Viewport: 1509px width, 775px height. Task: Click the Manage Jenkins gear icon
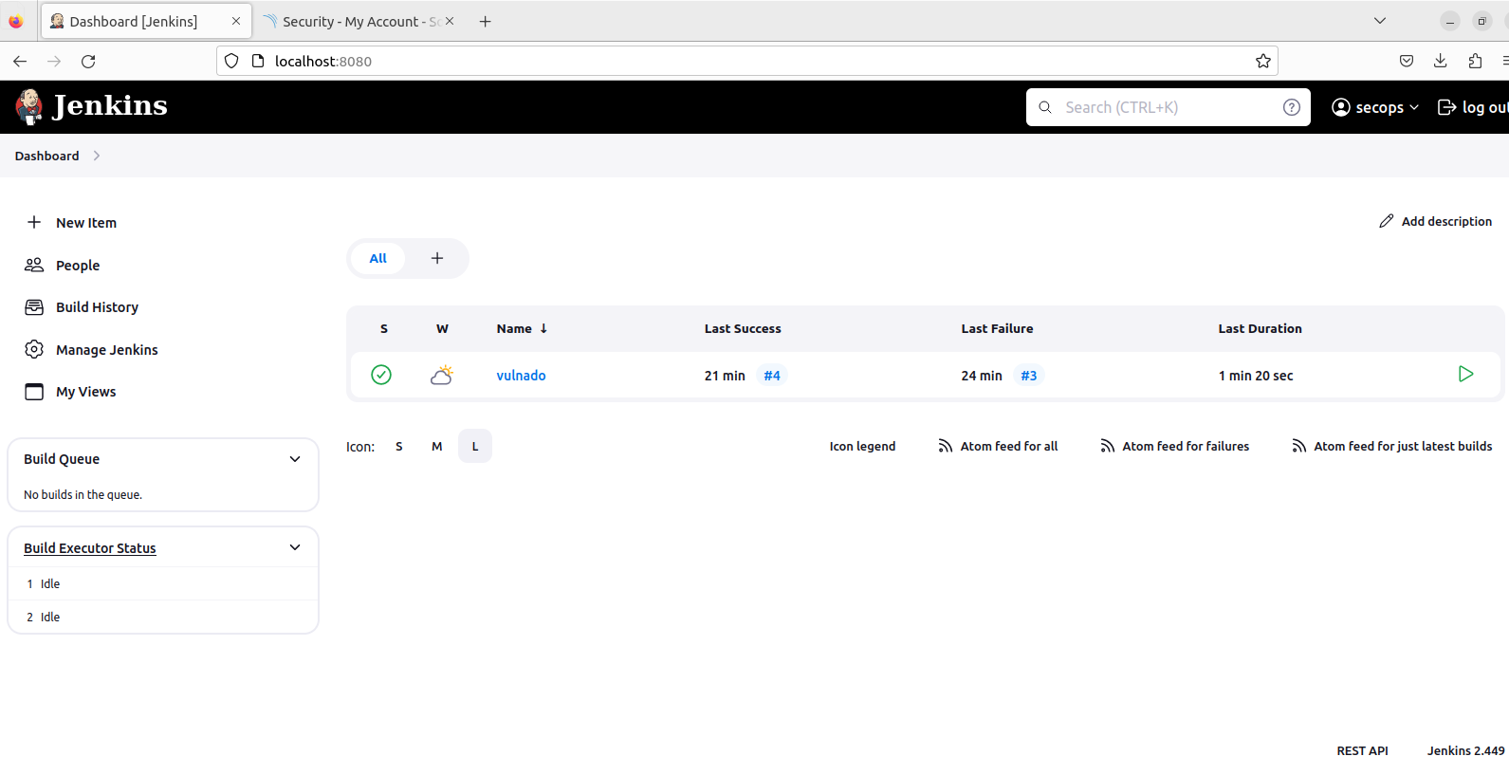(x=34, y=349)
